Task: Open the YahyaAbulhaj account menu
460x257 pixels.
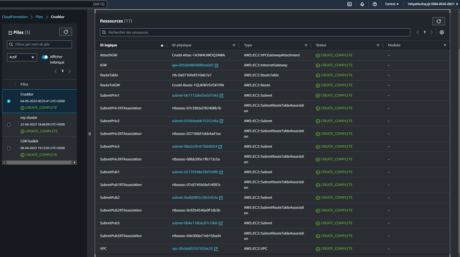Action: coord(433,4)
